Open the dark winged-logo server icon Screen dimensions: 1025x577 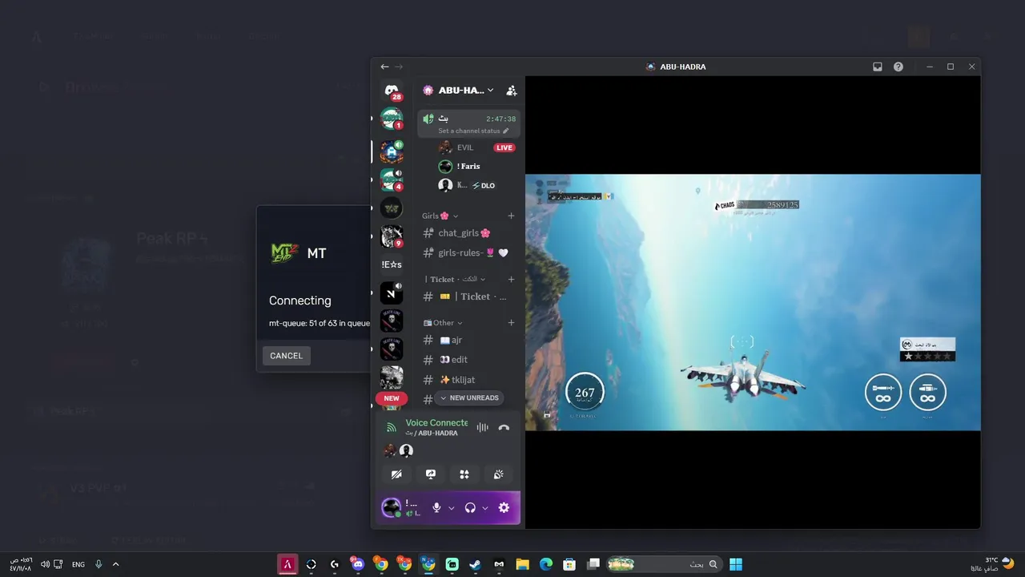tap(392, 208)
